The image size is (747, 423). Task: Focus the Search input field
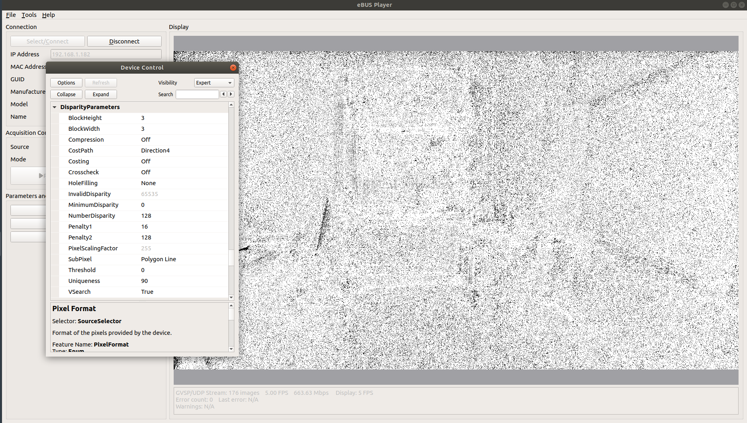click(x=197, y=94)
